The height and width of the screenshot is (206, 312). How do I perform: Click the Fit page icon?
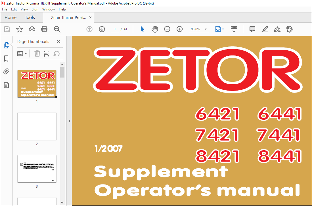218,29
